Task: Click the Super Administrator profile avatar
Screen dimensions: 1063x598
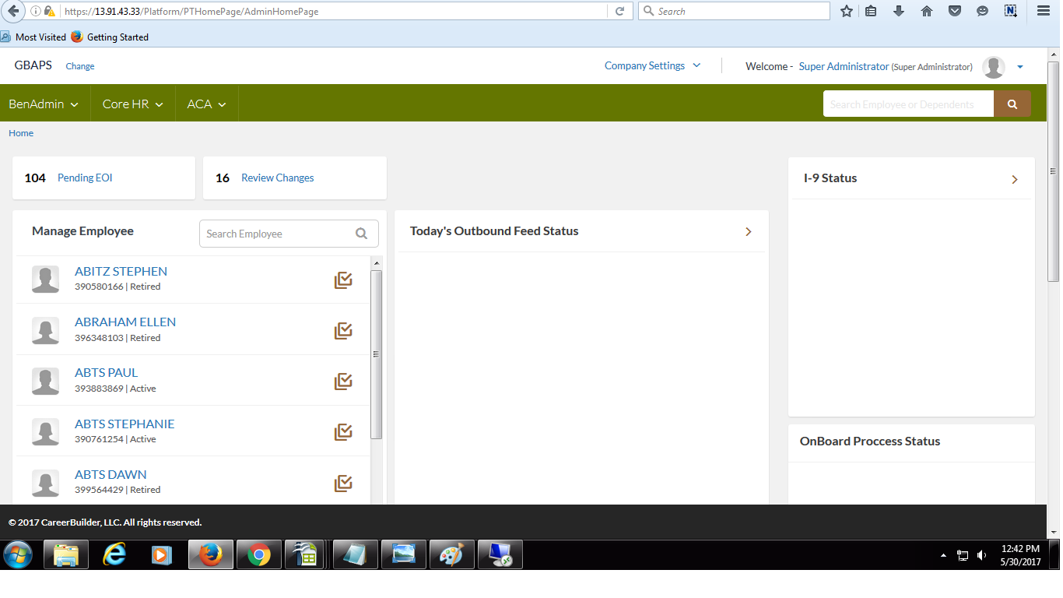Action: pyautogui.click(x=994, y=67)
